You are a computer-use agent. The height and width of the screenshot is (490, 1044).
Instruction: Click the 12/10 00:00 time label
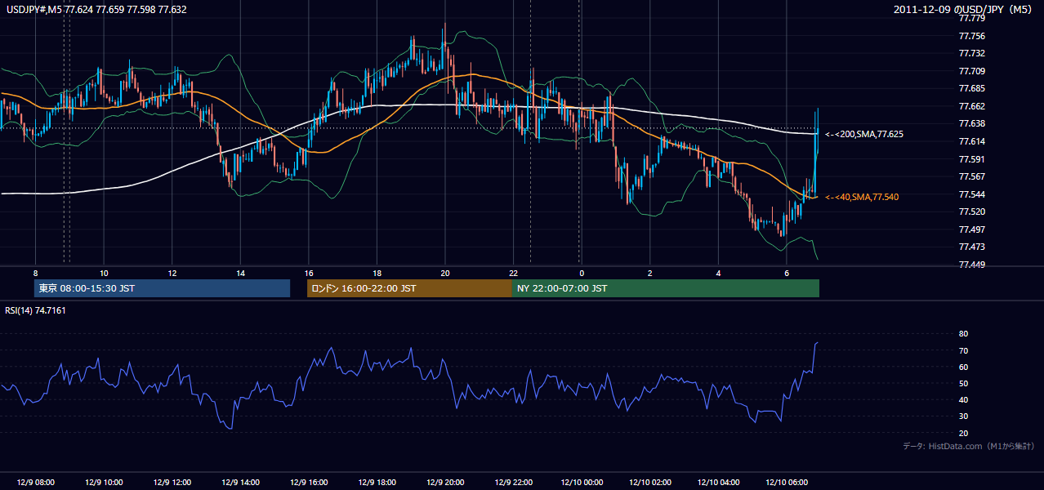tap(581, 483)
